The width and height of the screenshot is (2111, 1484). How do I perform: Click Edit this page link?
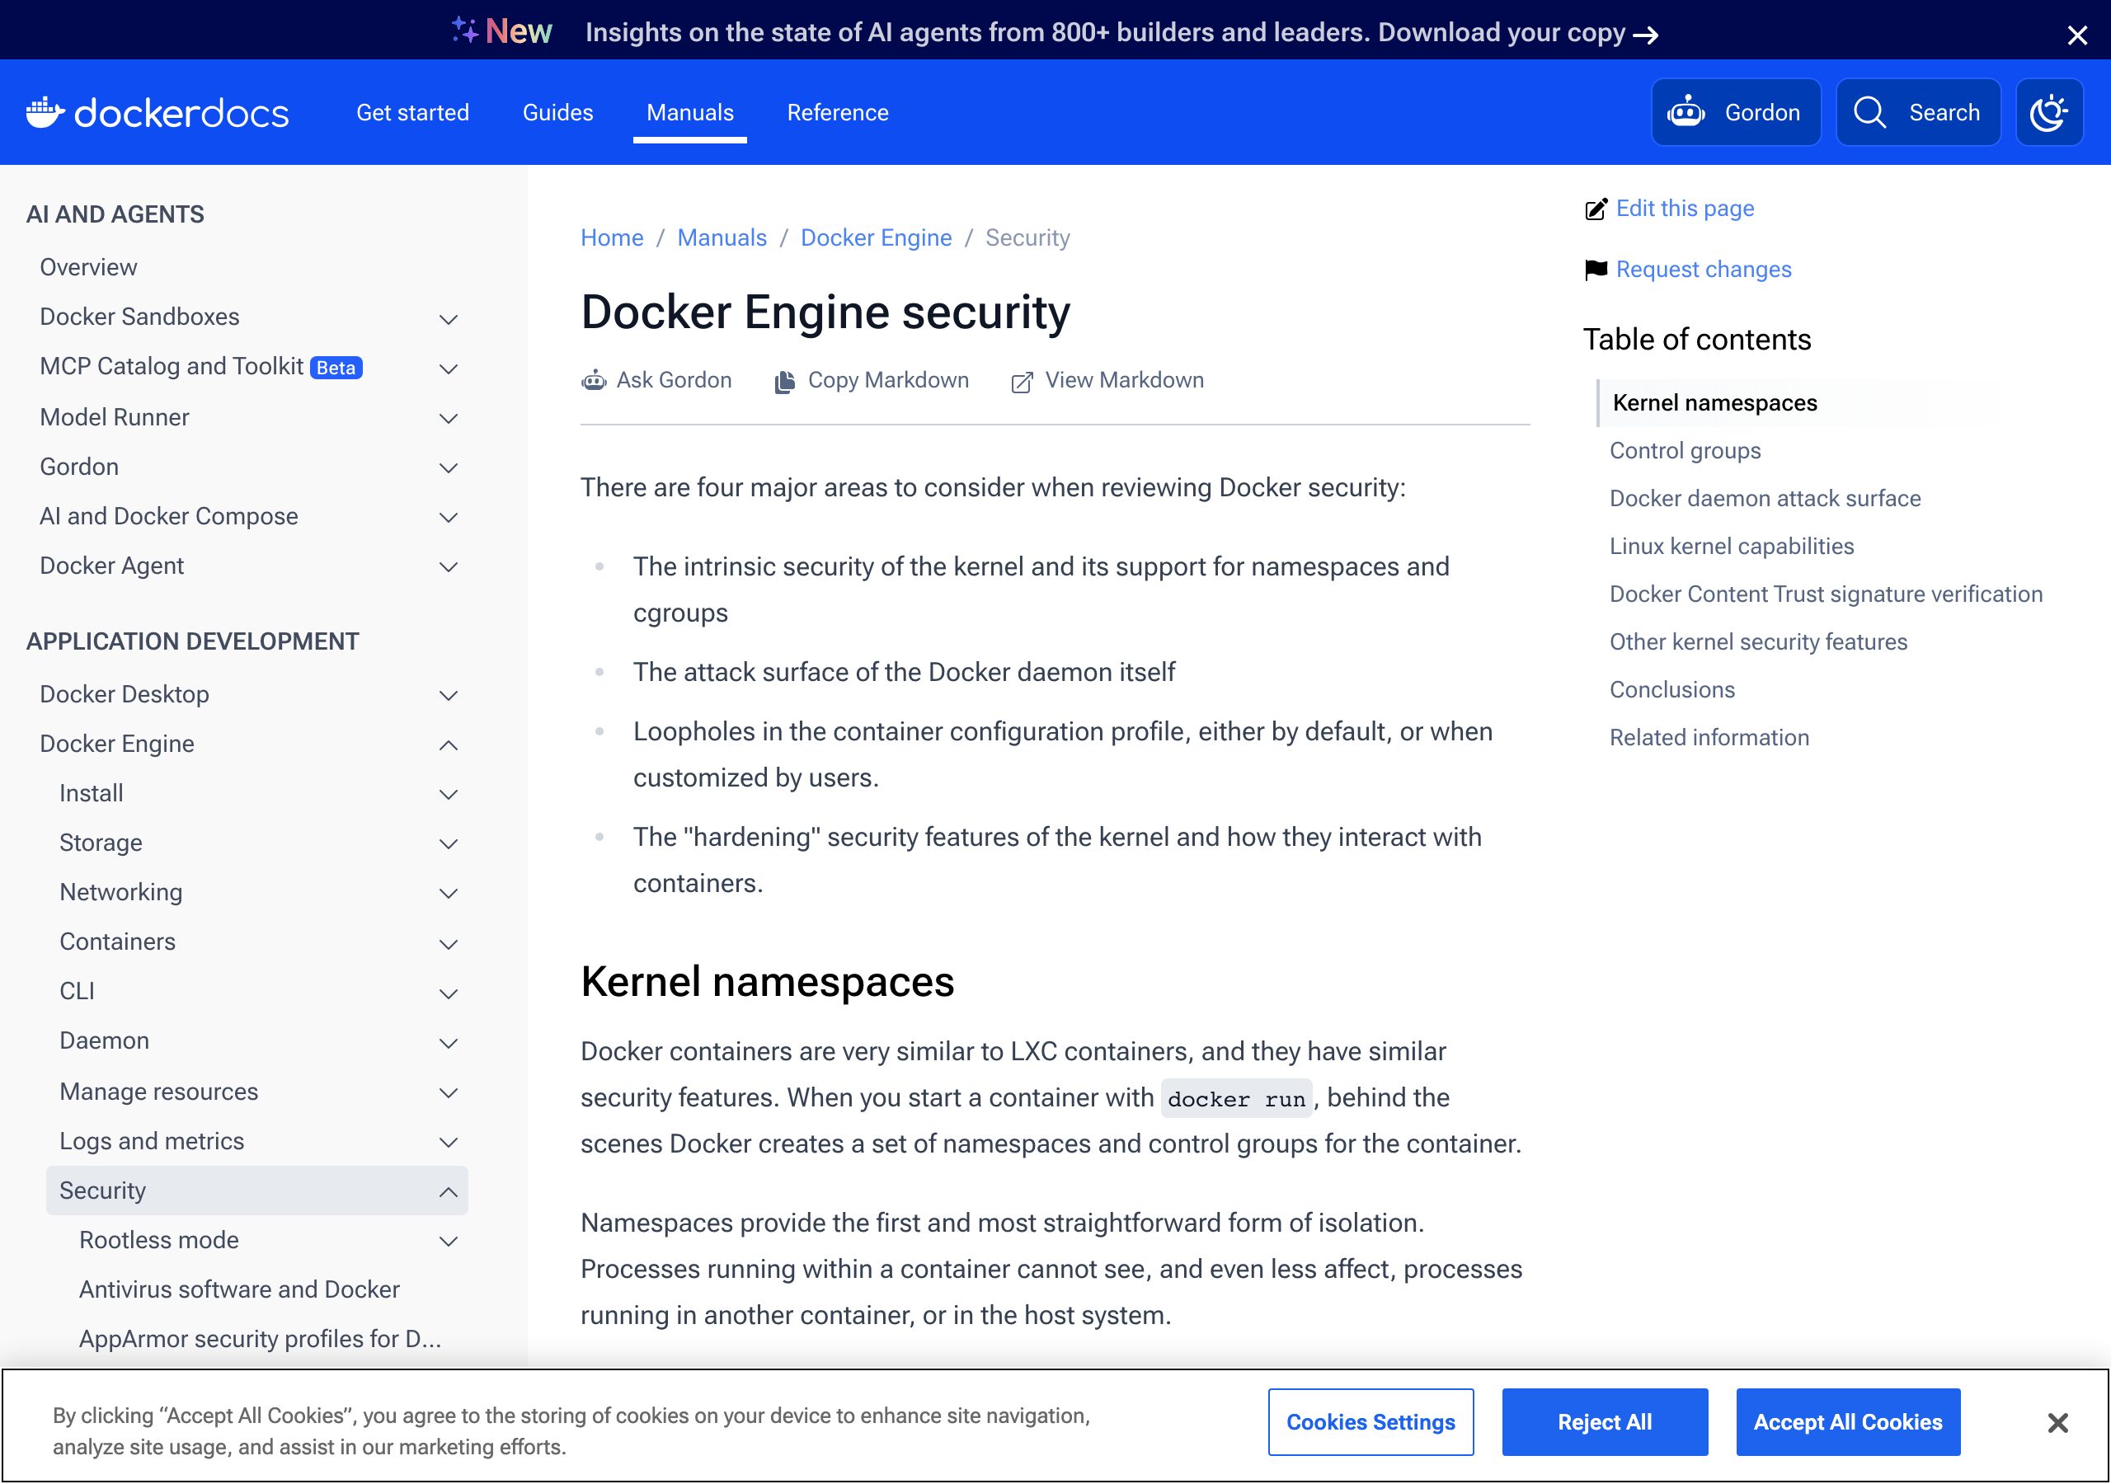1685,209
